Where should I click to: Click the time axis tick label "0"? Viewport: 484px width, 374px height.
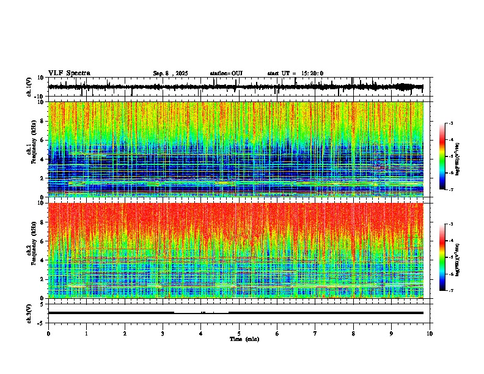(48, 334)
